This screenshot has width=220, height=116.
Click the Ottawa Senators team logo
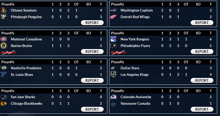tap(4, 10)
